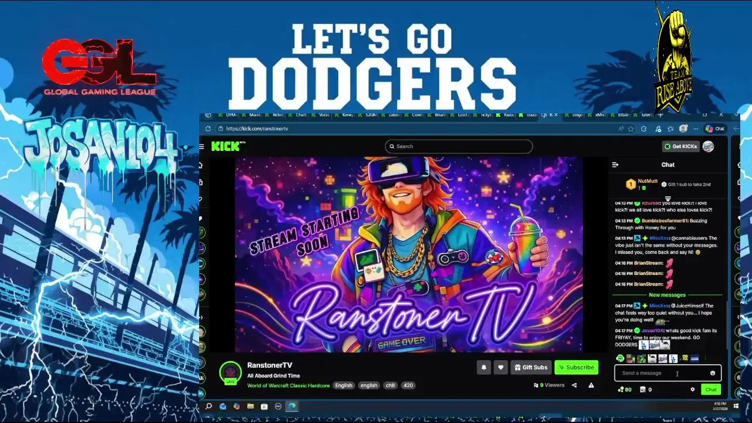
Task: Click the green Subscribe button
Action: (x=576, y=367)
